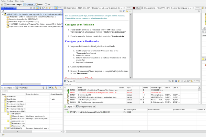Open the Fichier menu
Image resolution: width=206 pixels, height=137 pixels.
[x=3, y=1]
